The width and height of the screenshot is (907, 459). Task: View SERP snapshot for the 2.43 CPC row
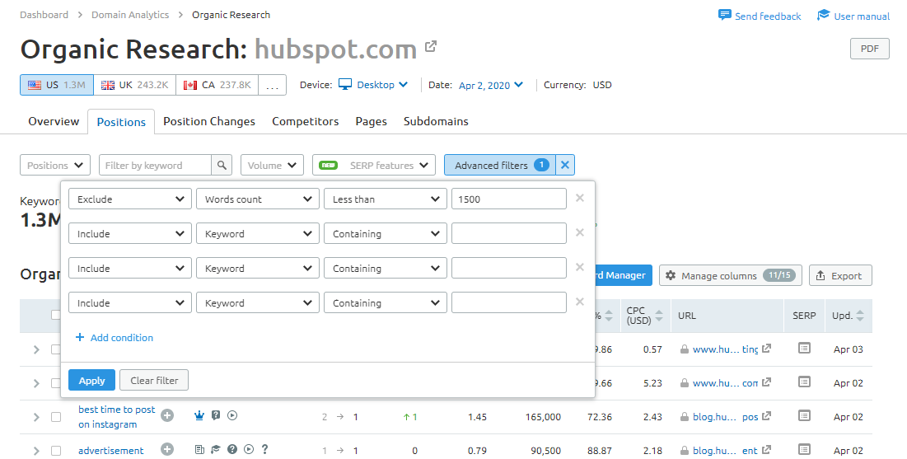click(x=804, y=415)
